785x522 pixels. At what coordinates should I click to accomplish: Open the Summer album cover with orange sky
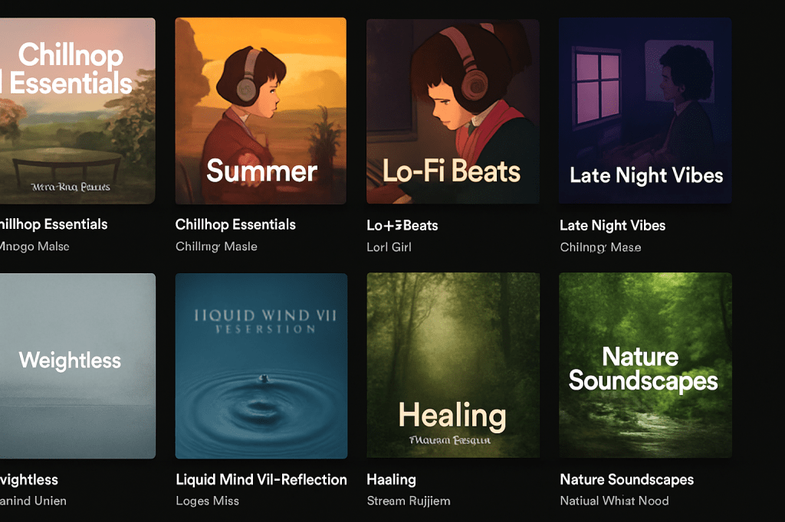[x=261, y=111]
